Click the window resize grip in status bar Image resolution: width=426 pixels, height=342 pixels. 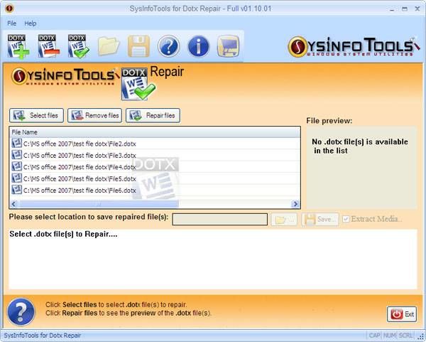point(420,337)
